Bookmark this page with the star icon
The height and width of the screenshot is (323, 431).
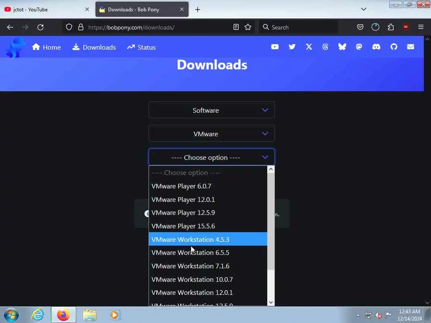(x=248, y=27)
